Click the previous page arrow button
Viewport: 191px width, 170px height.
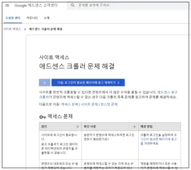point(45,83)
